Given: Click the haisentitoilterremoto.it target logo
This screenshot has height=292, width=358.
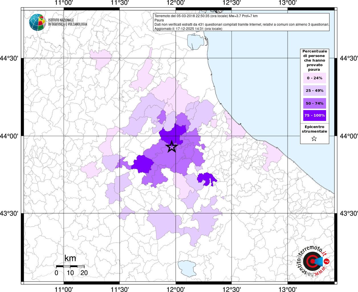Looking at the screenshot, I should [312, 261].
